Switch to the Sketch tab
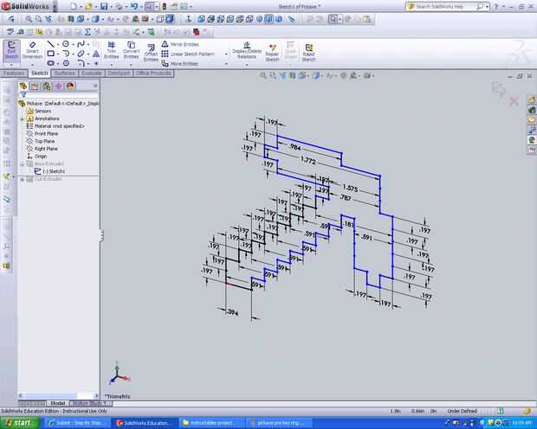Screen dimensions: 537x429 click(40, 74)
